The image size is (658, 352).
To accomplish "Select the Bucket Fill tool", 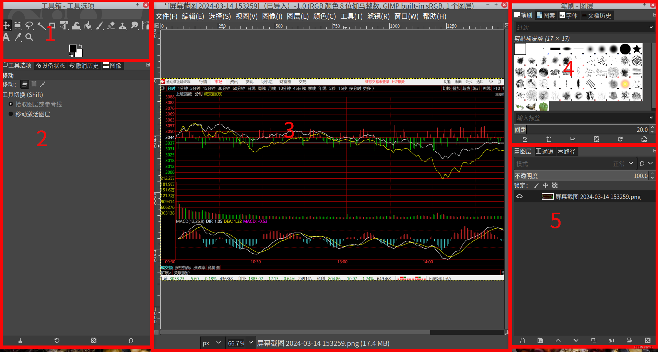I will (88, 25).
